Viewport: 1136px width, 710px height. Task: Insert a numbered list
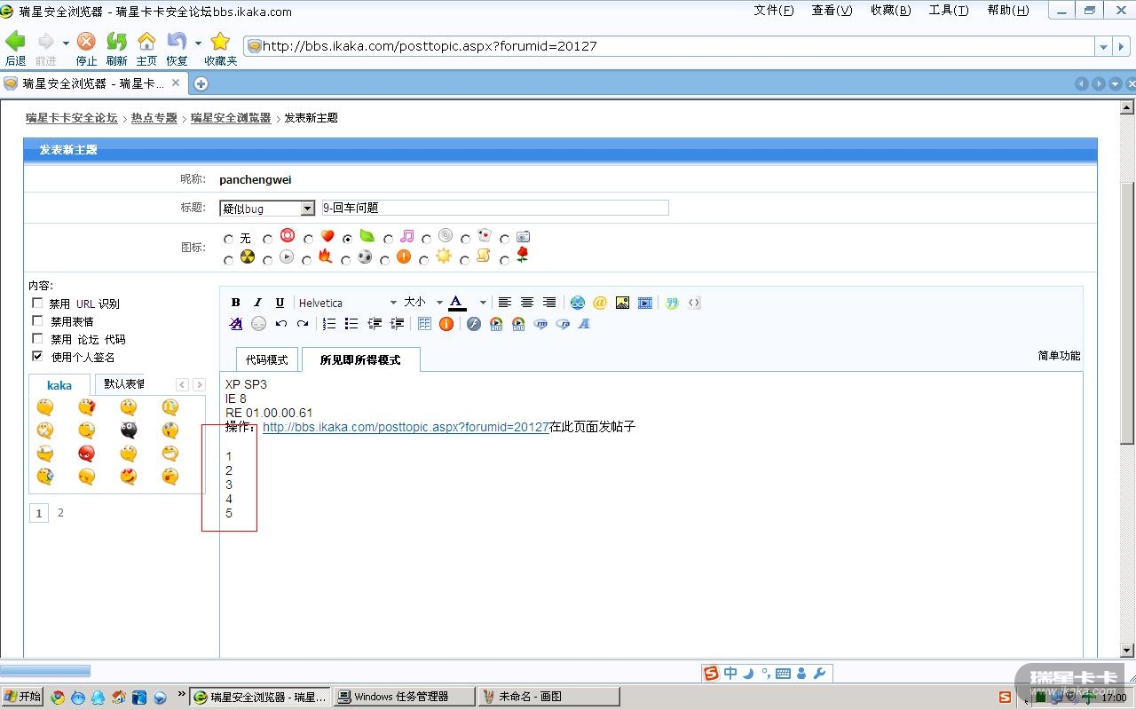(329, 324)
